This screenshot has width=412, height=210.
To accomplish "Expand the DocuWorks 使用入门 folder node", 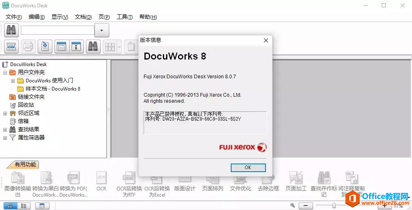I will click(13, 81).
